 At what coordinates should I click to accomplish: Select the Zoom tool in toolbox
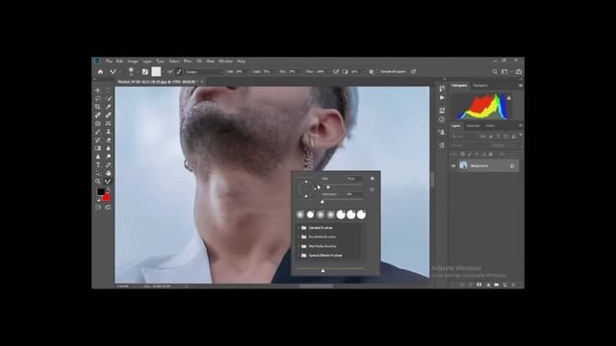pos(98,182)
